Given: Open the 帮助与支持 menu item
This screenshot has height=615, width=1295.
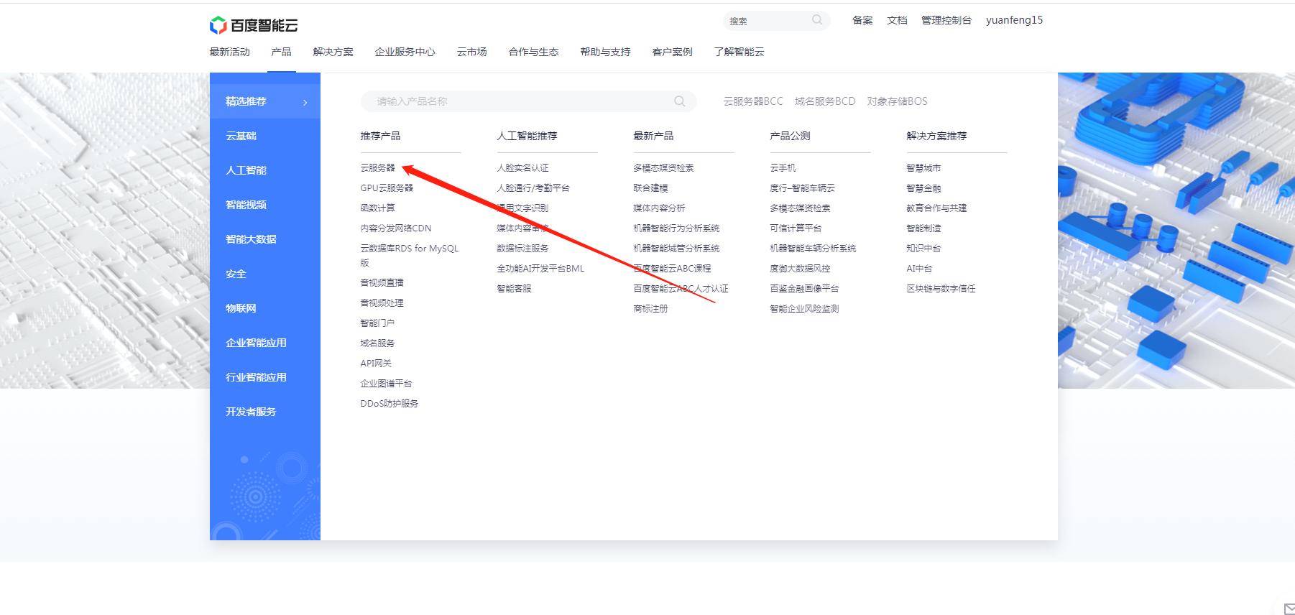Looking at the screenshot, I should (x=605, y=52).
